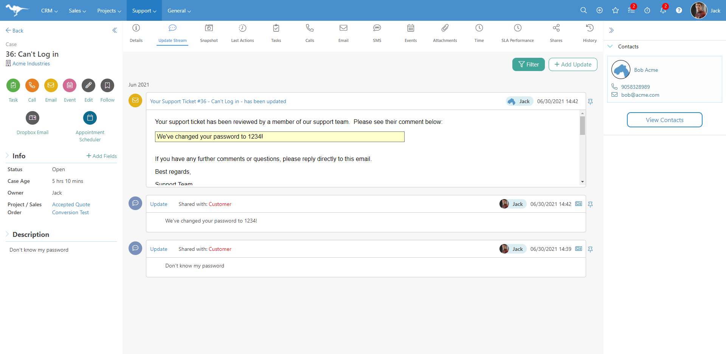Switch to the Attachments tab
This screenshot has height=354, width=726.
click(x=445, y=28)
